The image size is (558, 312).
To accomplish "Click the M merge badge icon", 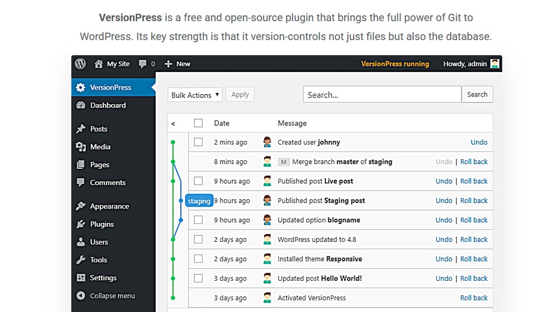I will tap(283, 162).
